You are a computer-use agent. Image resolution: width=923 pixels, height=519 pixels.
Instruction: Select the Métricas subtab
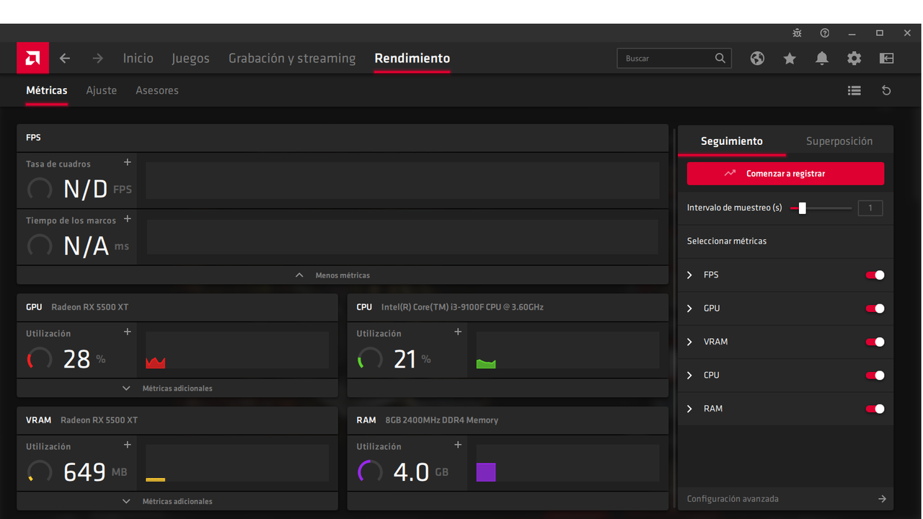coord(47,91)
